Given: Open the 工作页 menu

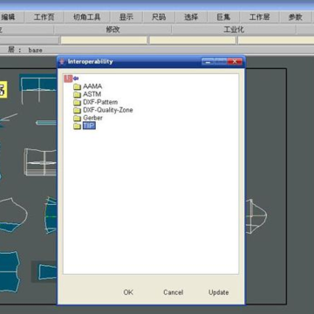Looking at the screenshot, I should (x=44, y=17).
